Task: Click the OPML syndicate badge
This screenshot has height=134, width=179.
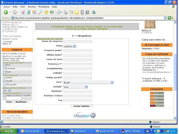Action: coord(157,106)
